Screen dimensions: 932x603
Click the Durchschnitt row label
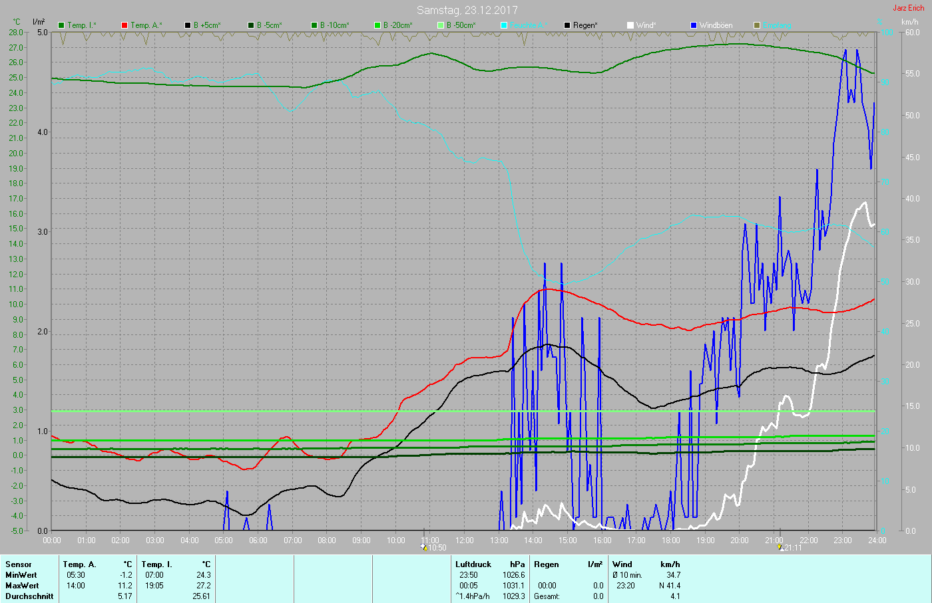[x=29, y=596]
